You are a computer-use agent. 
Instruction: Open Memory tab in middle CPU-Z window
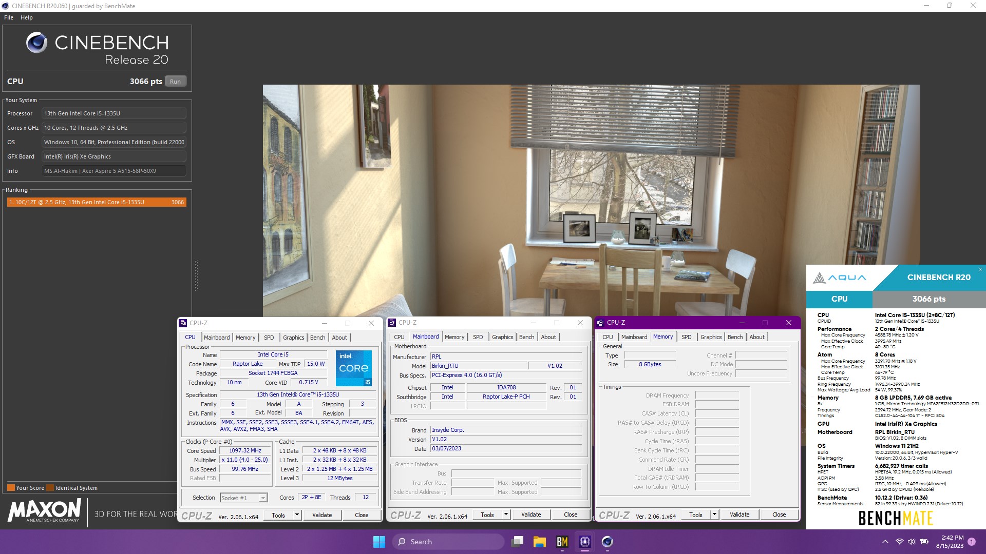454,337
